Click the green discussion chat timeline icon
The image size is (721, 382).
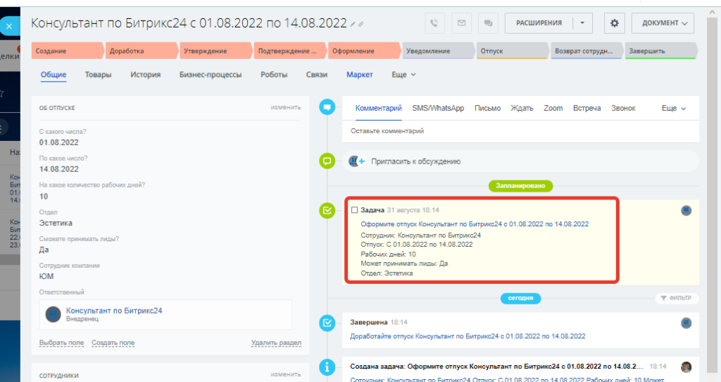tap(327, 161)
